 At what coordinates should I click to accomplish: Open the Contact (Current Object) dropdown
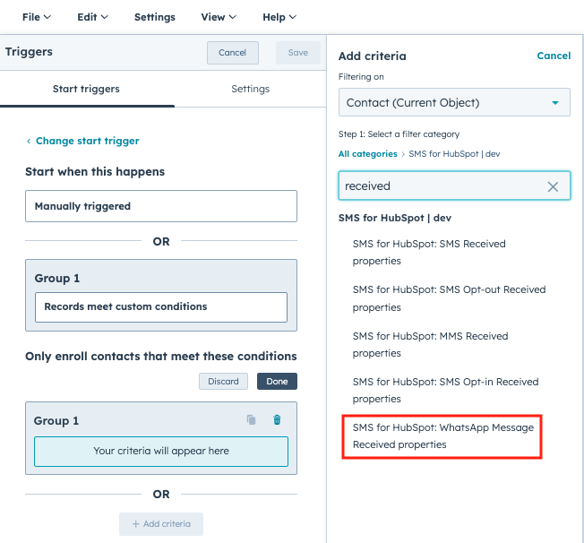tap(454, 102)
